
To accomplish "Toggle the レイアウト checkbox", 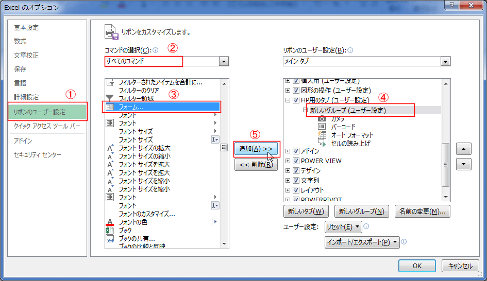I will coord(296,190).
